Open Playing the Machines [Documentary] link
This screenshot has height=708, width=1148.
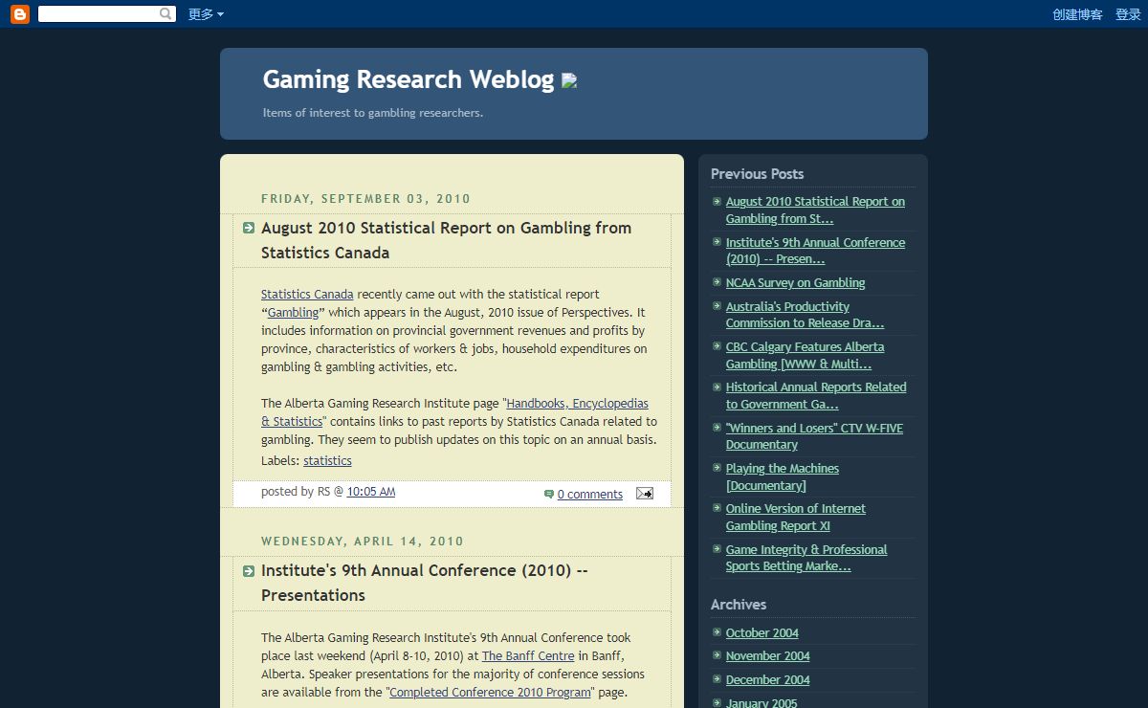(x=783, y=477)
